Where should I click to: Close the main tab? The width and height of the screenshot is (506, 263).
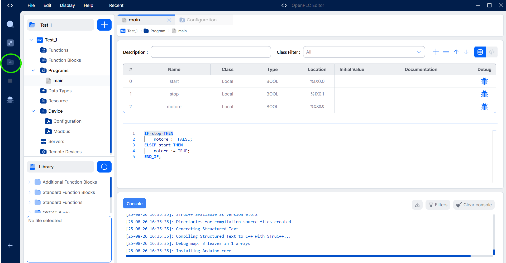pyautogui.click(x=169, y=20)
